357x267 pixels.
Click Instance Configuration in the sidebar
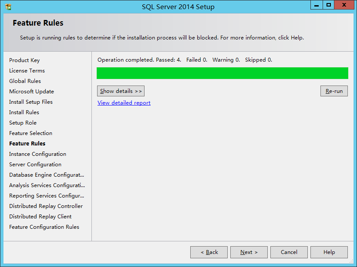37,154
